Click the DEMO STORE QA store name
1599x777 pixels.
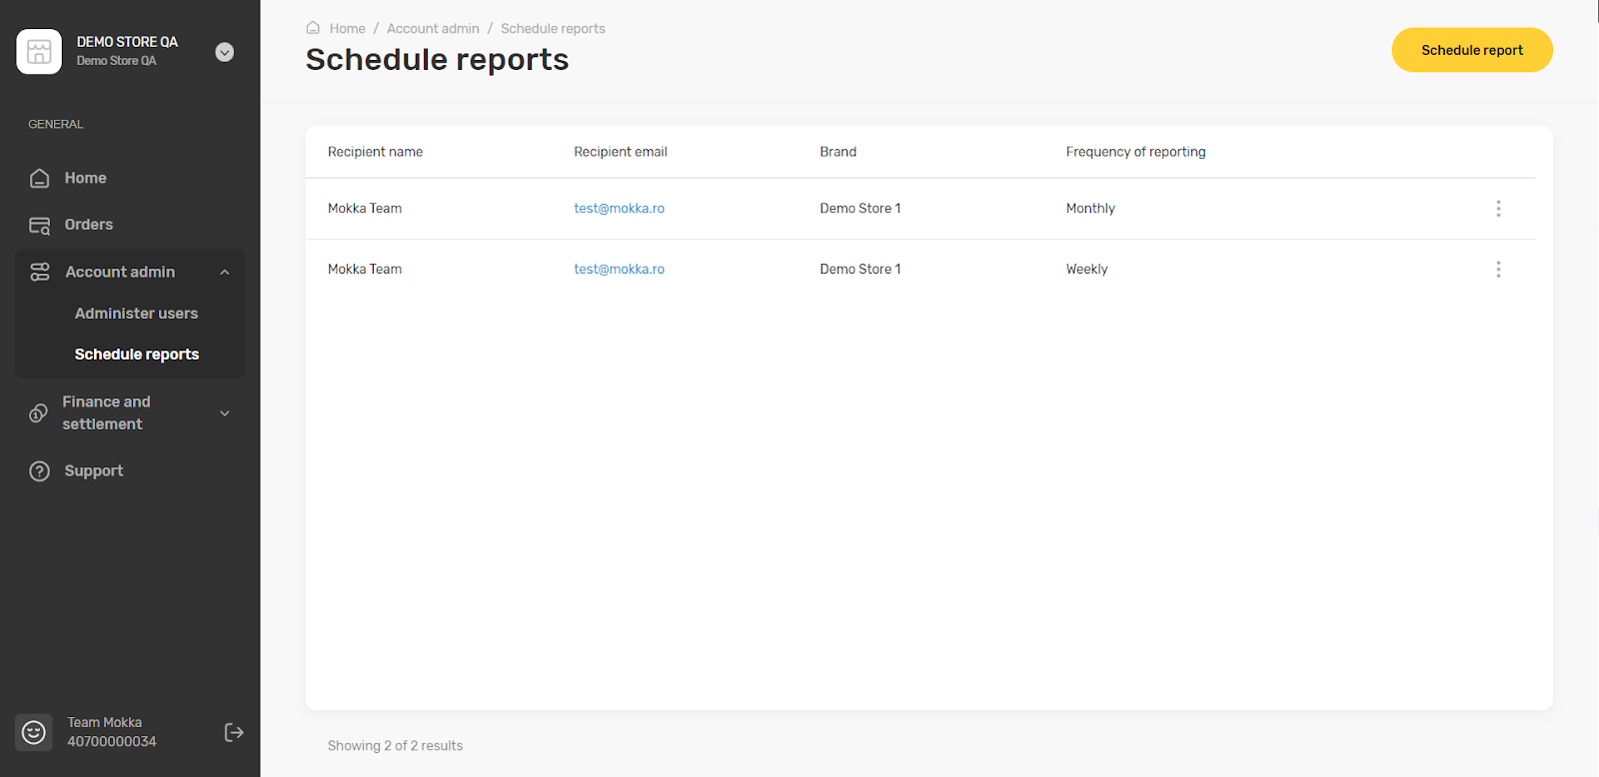[127, 42]
